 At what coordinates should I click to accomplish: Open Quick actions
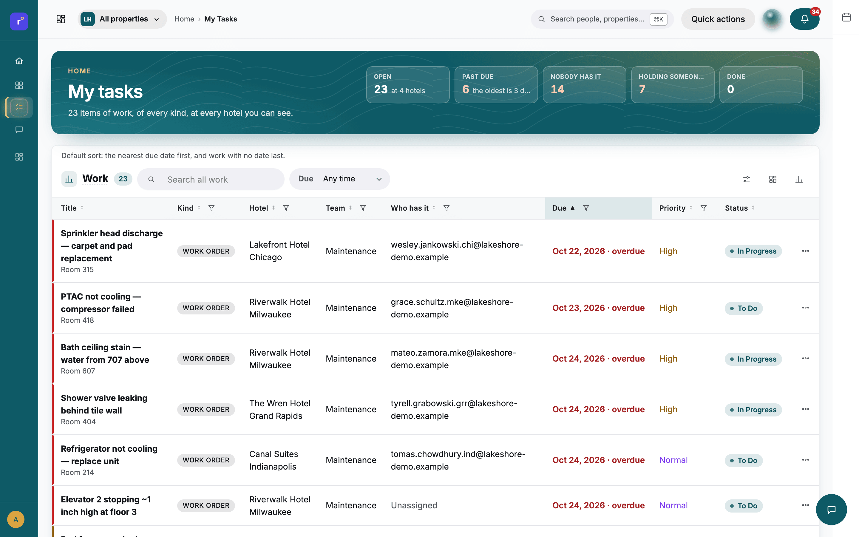(718, 19)
